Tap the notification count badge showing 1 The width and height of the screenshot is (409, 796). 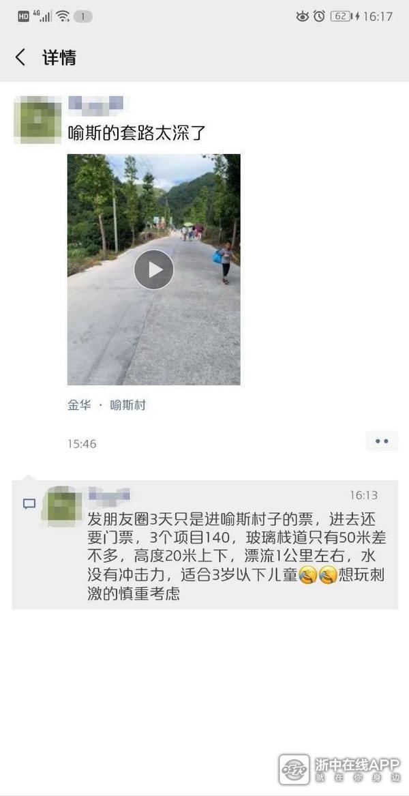pos(82,16)
